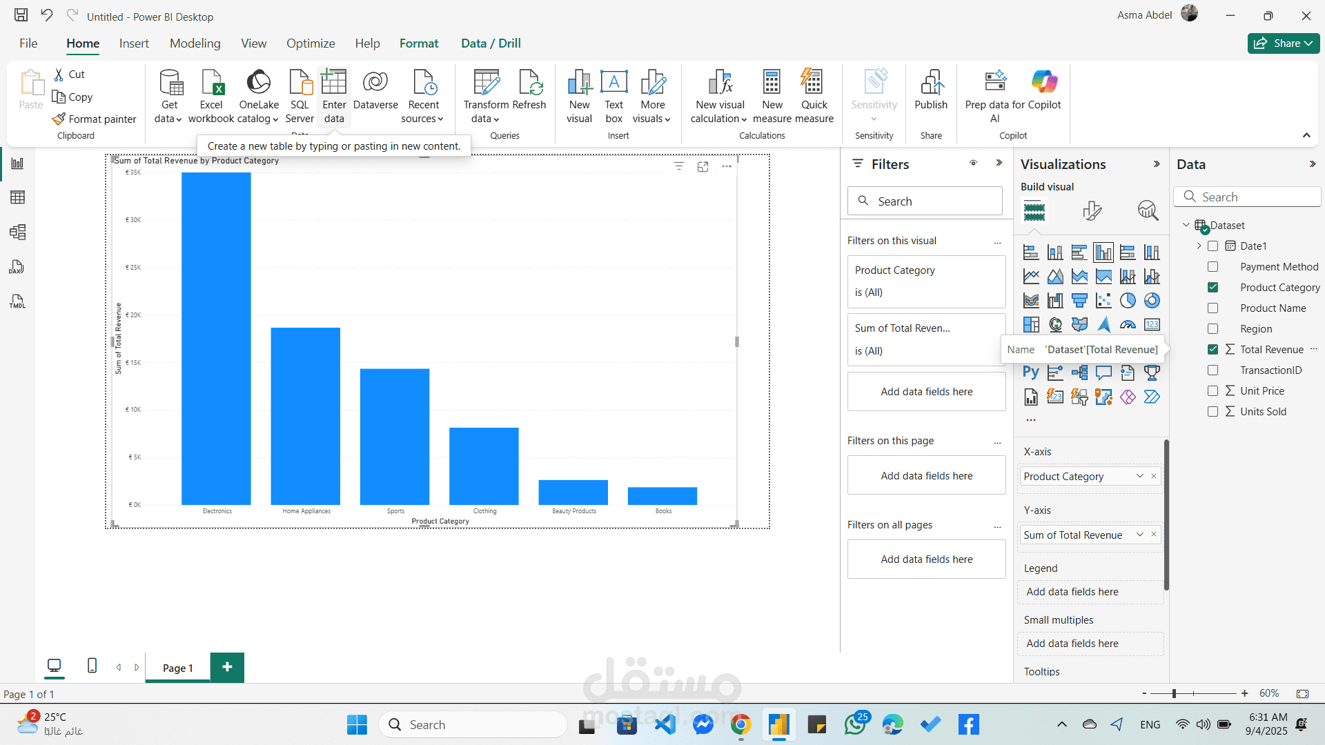Viewport: 1325px width, 745px height.
Task: Open the File menu
Action: (x=28, y=43)
